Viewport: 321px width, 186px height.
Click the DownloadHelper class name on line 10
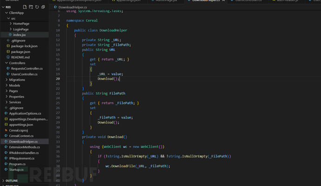[x=113, y=30]
